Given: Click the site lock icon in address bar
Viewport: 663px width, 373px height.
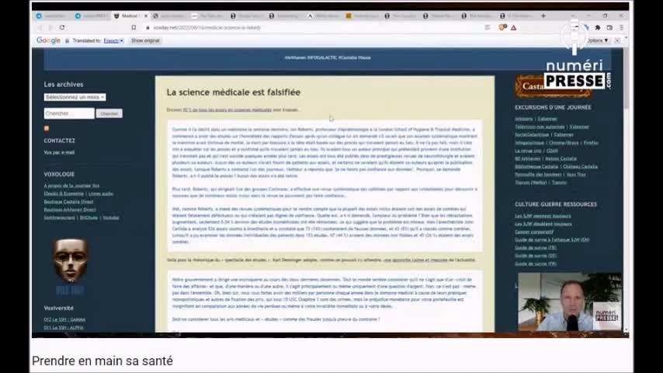Looking at the screenshot, I should tap(148, 27).
